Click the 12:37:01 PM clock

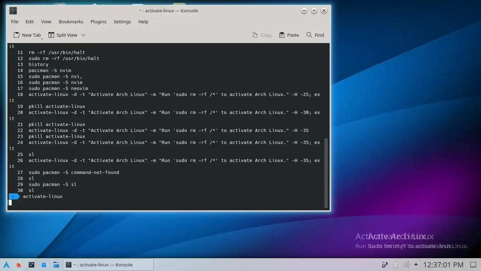coord(443,265)
